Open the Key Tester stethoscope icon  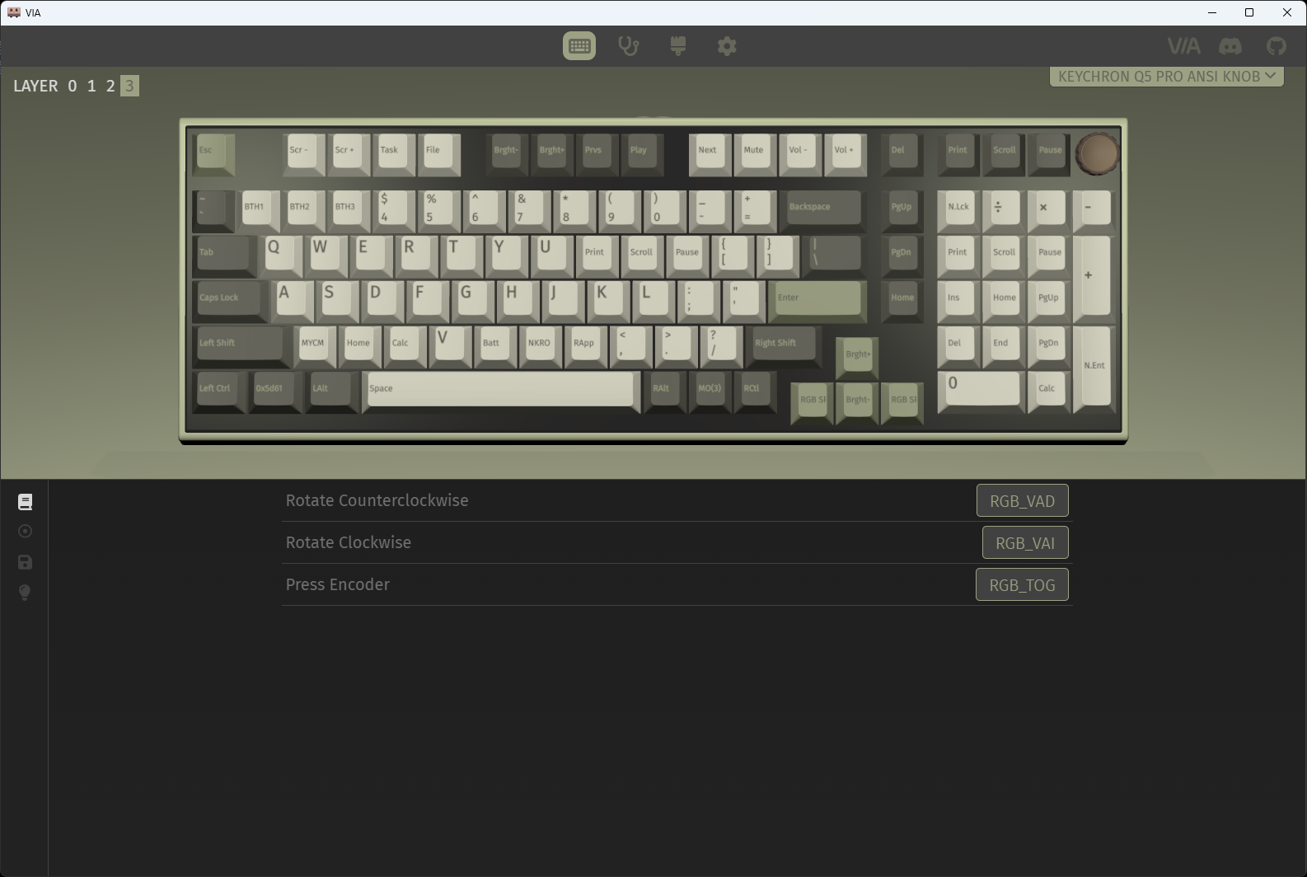tap(629, 46)
